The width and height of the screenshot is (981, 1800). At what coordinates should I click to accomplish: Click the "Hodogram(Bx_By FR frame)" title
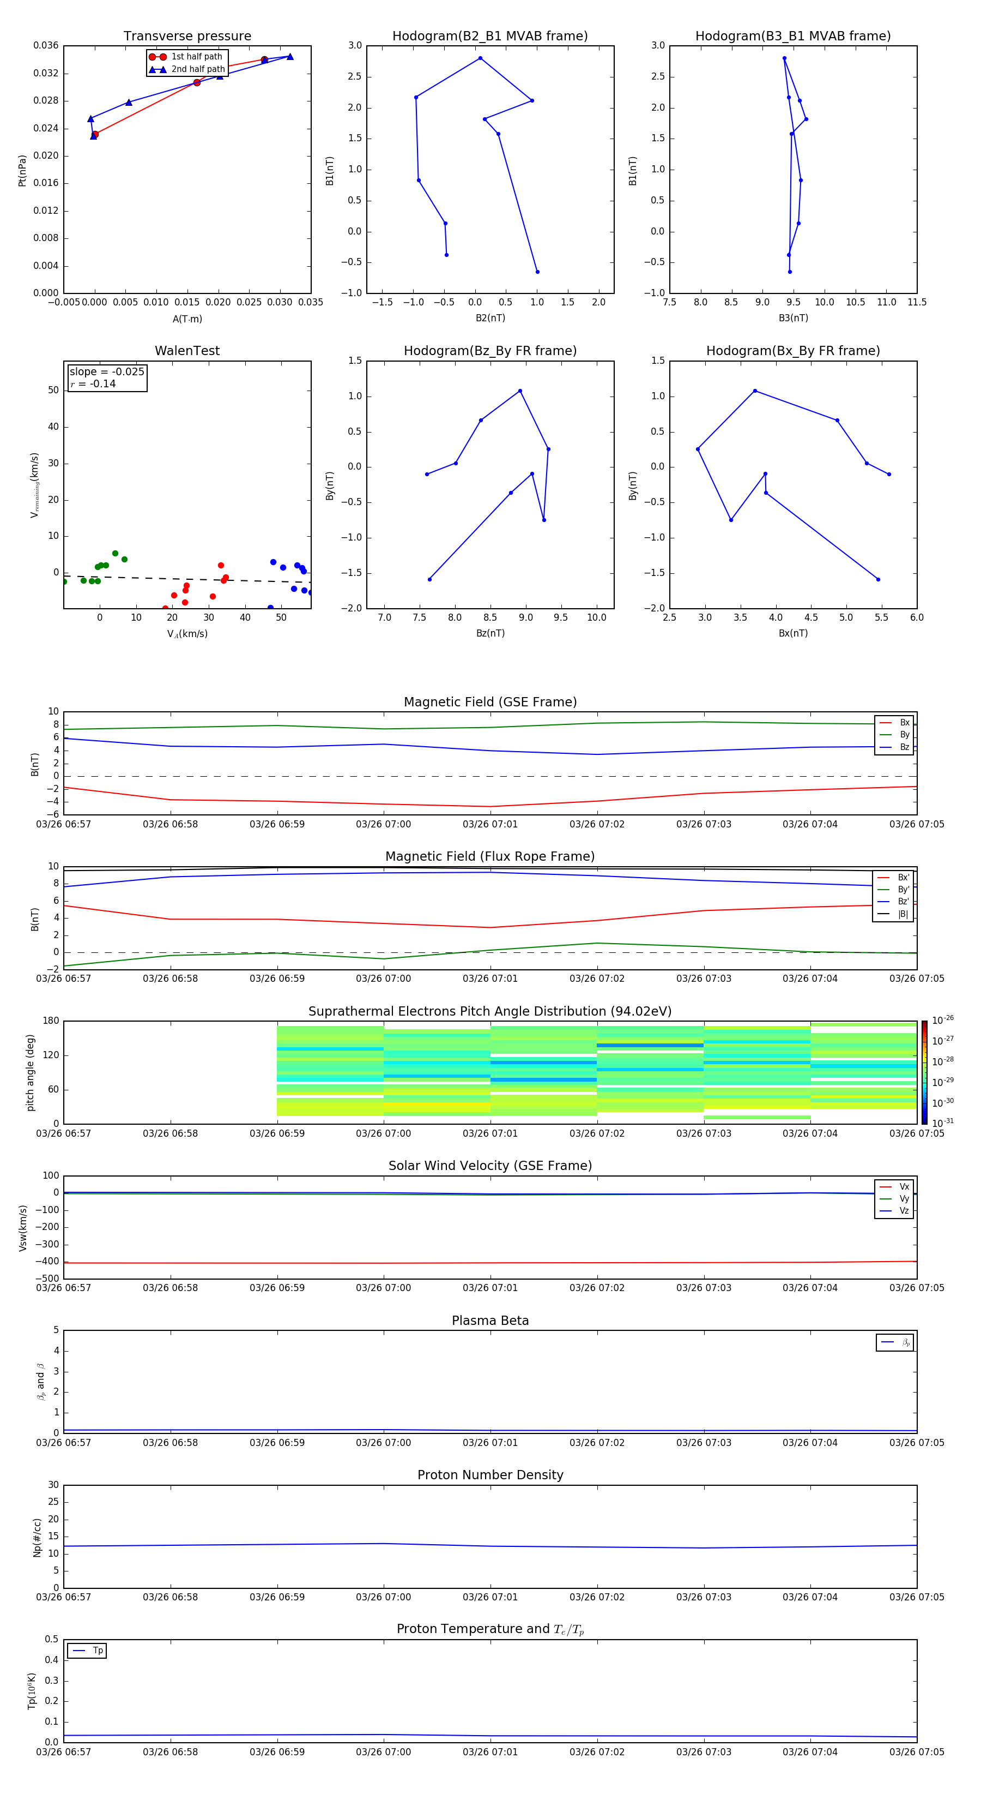pyautogui.click(x=793, y=351)
